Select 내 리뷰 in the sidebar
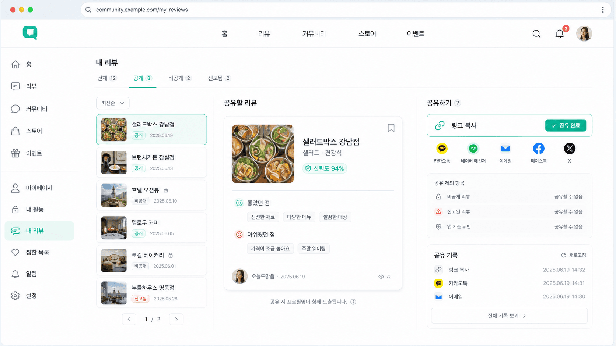 [x=39, y=231]
